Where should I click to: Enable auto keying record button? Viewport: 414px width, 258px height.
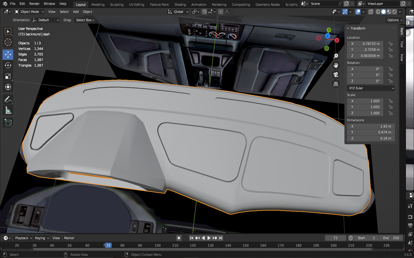coord(179,238)
